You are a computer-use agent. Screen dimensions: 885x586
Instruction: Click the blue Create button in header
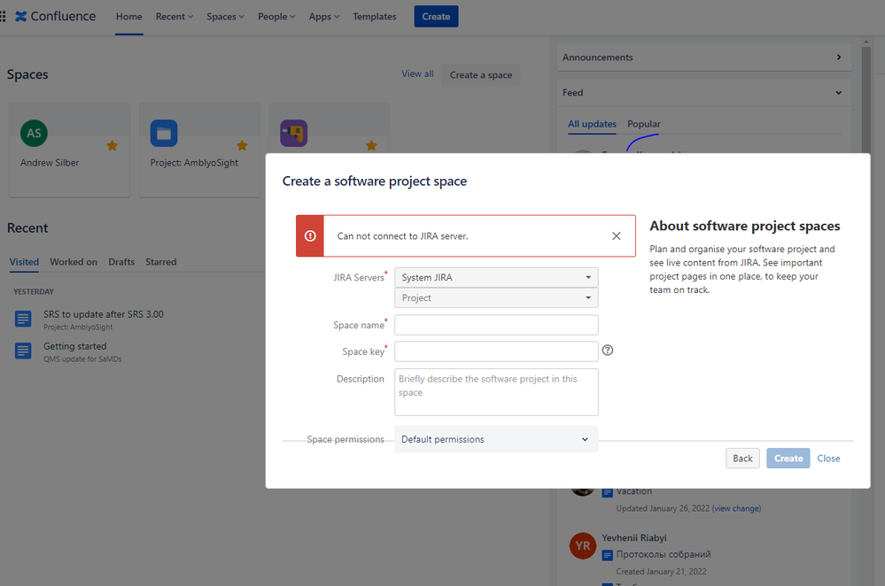(x=436, y=16)
